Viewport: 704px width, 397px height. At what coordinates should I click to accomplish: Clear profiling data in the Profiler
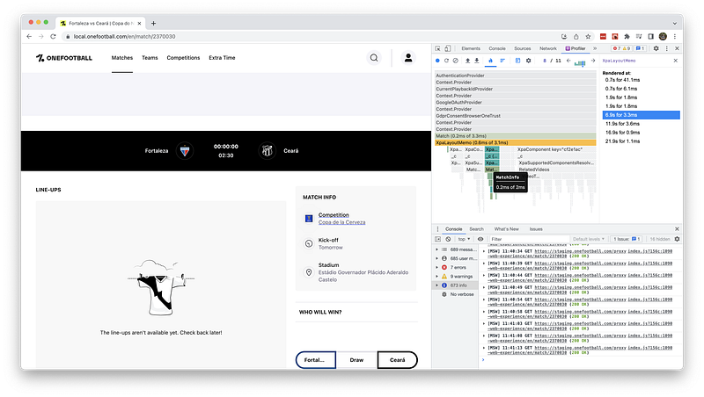tap(456, 61)
